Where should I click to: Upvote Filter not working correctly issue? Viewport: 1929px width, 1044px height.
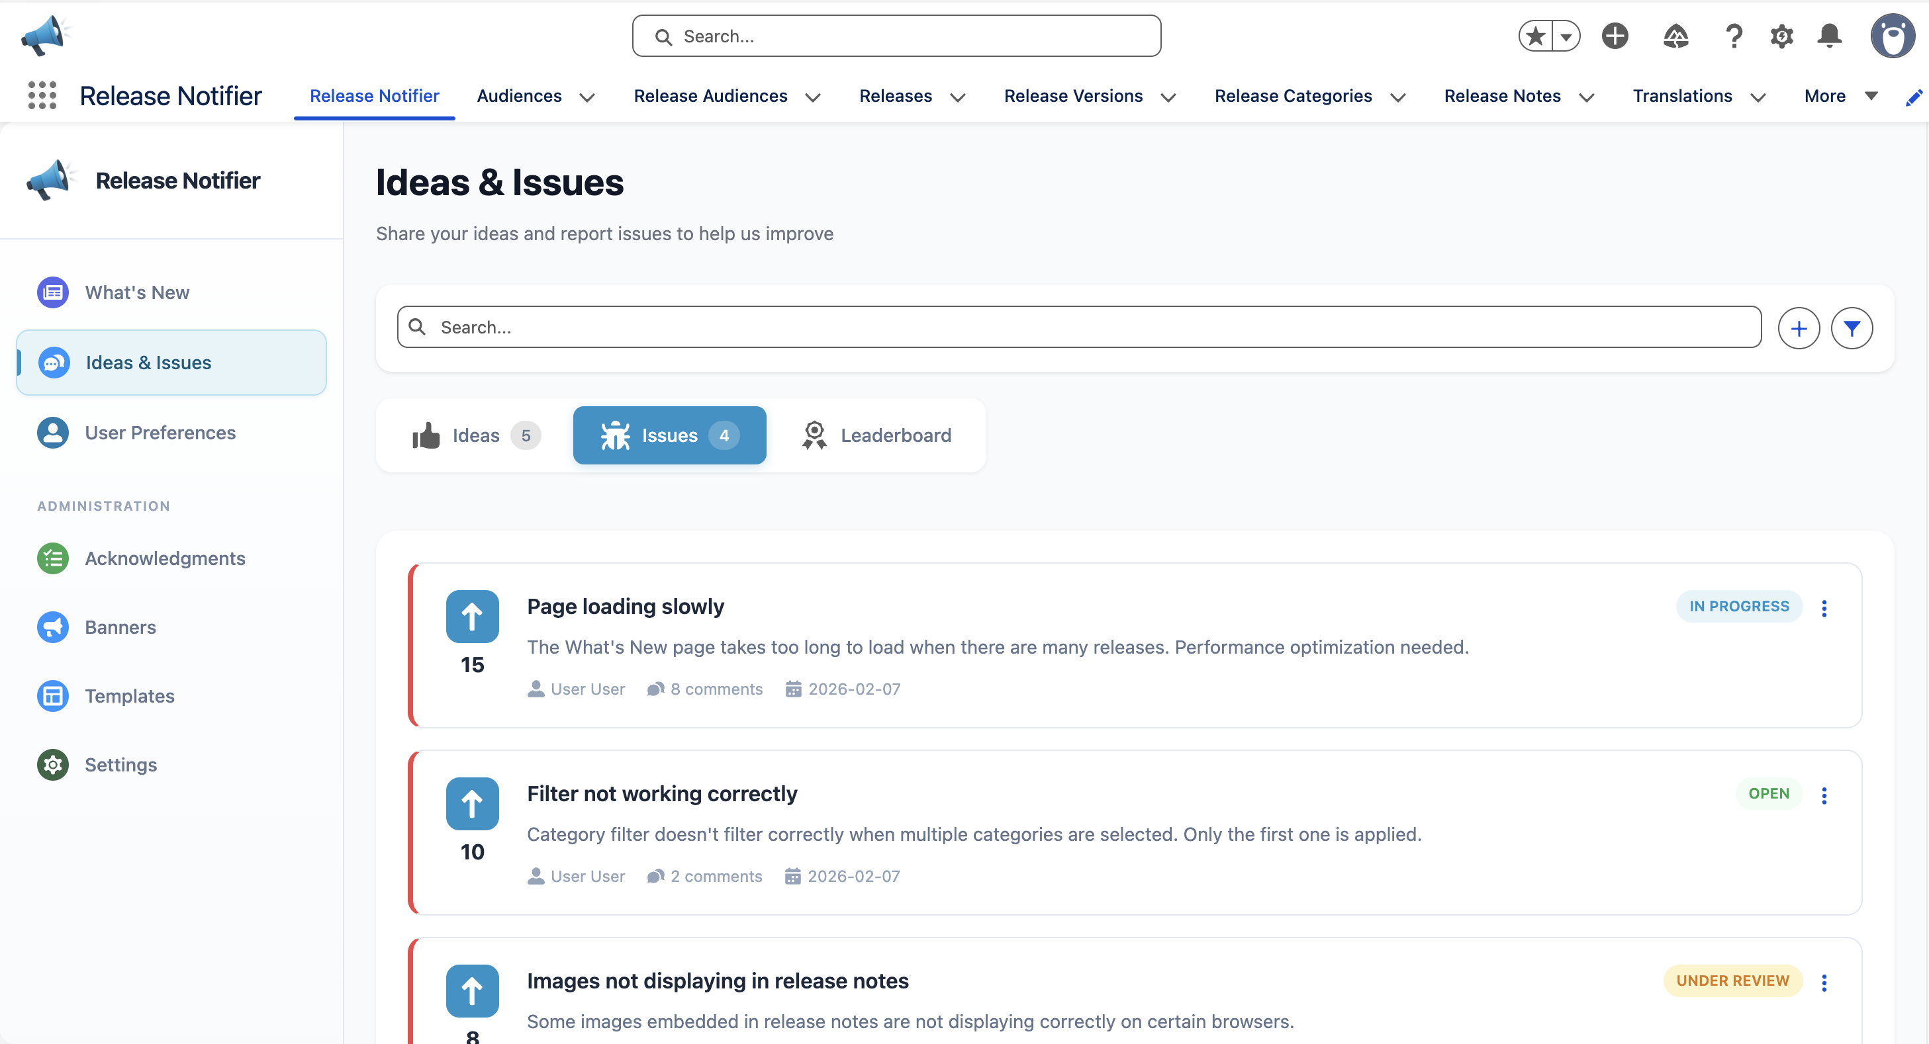[473, 804]
